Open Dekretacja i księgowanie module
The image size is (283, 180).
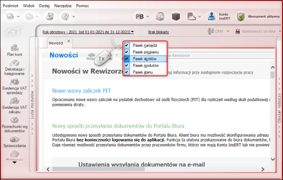[x=15, y=67]
